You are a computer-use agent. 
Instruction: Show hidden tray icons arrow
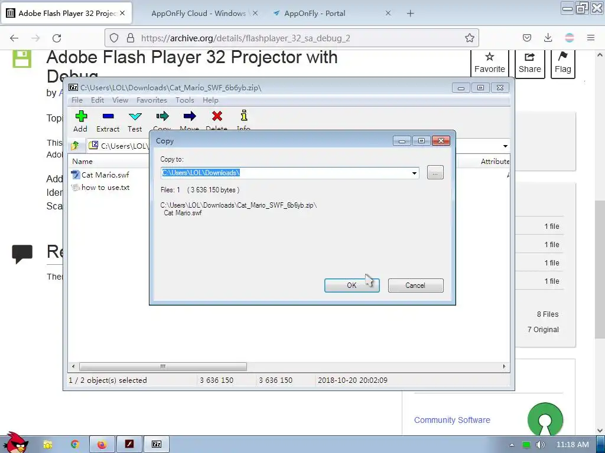click(512, 445)
